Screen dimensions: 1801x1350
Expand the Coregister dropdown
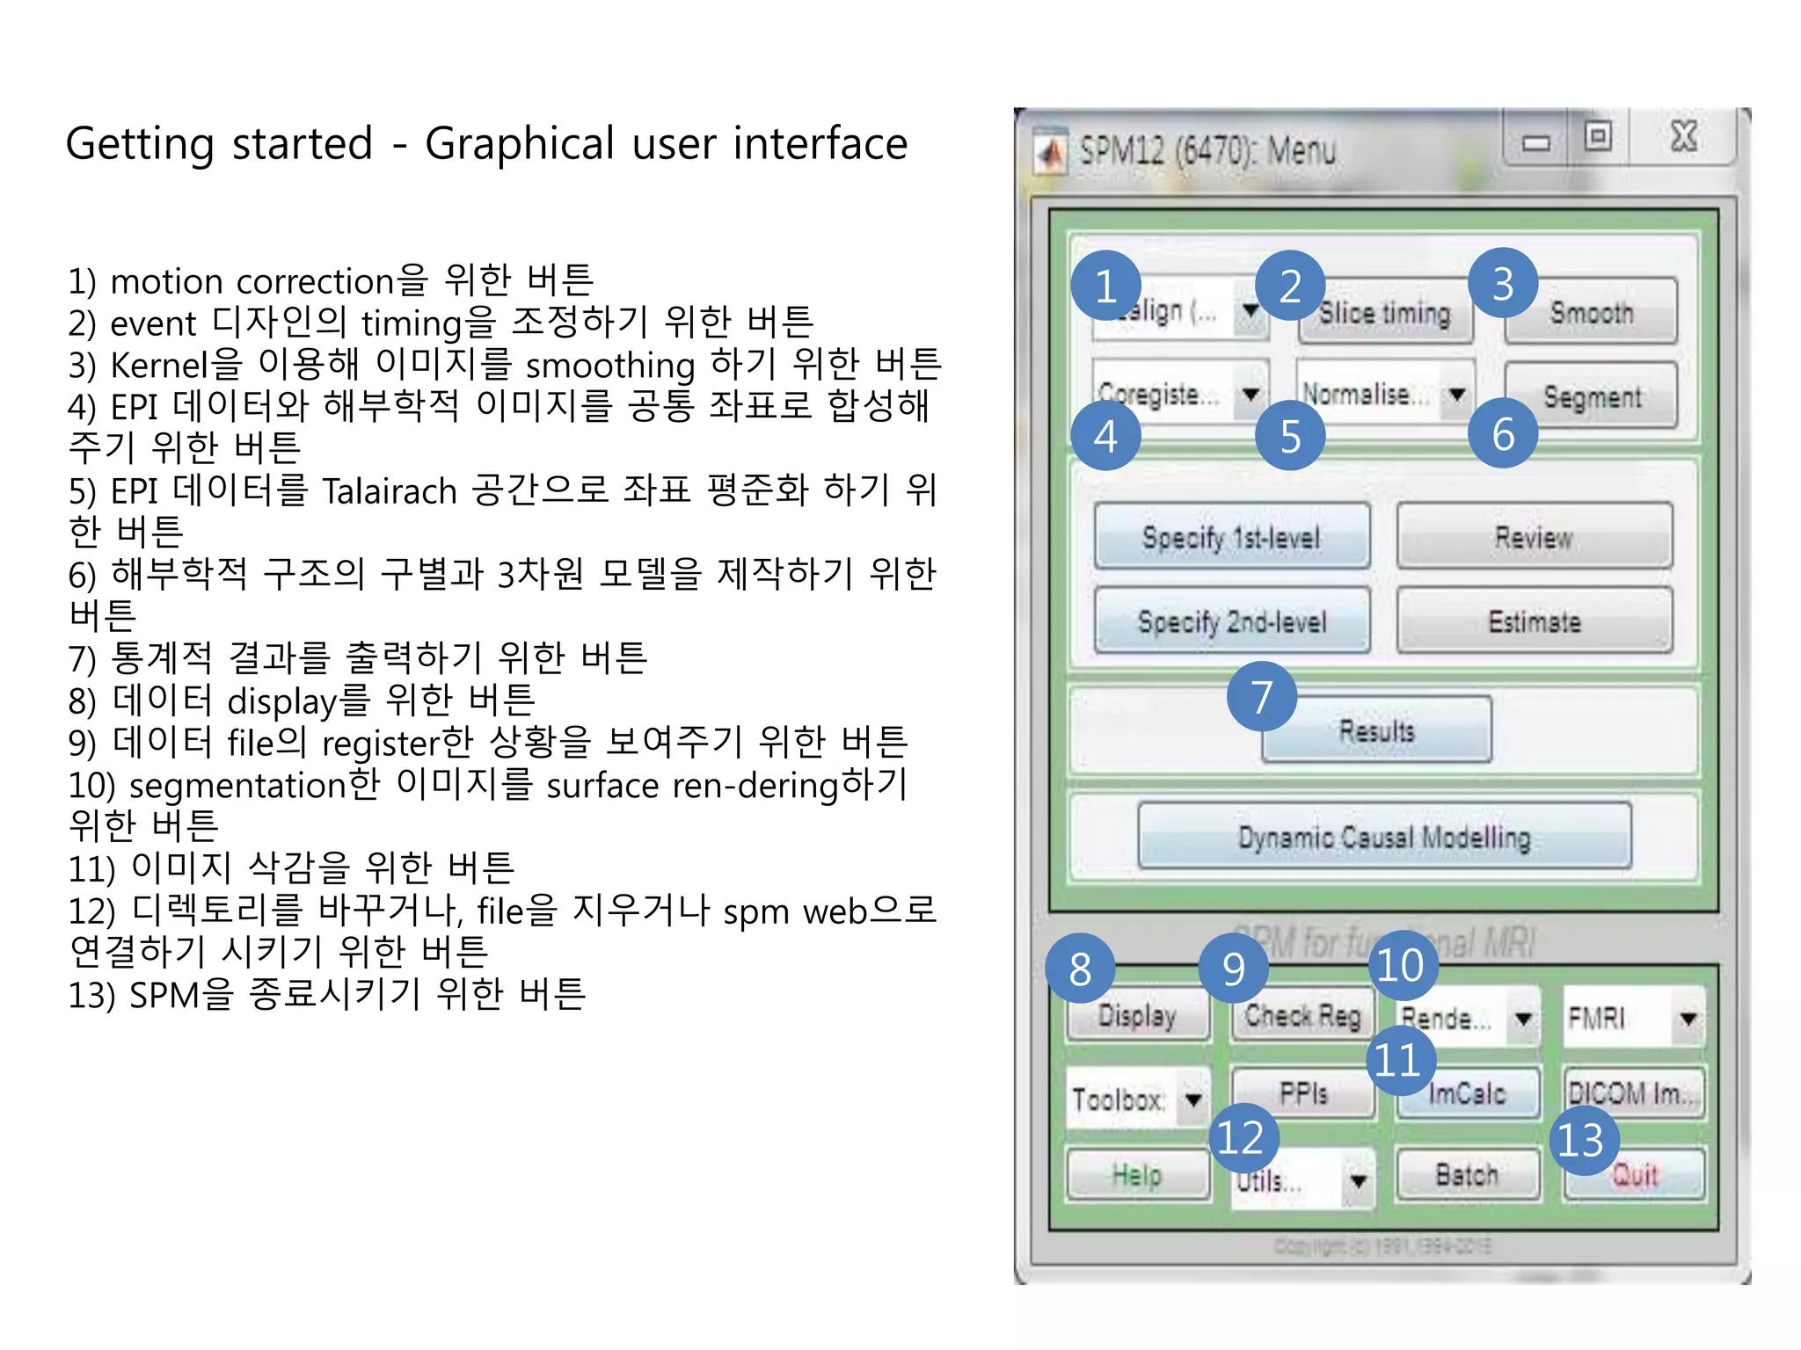[1250, 394]
